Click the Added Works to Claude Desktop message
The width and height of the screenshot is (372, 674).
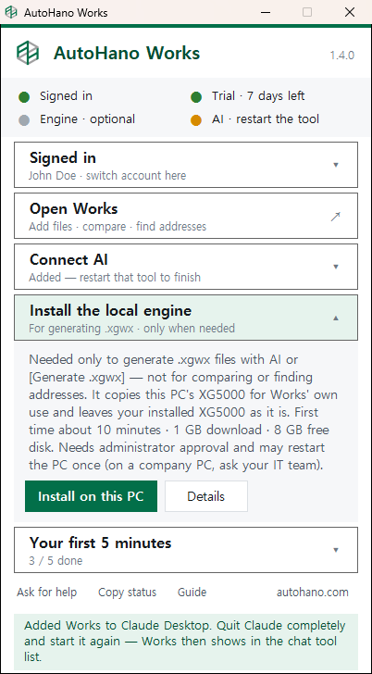click(x=186, y=642)
